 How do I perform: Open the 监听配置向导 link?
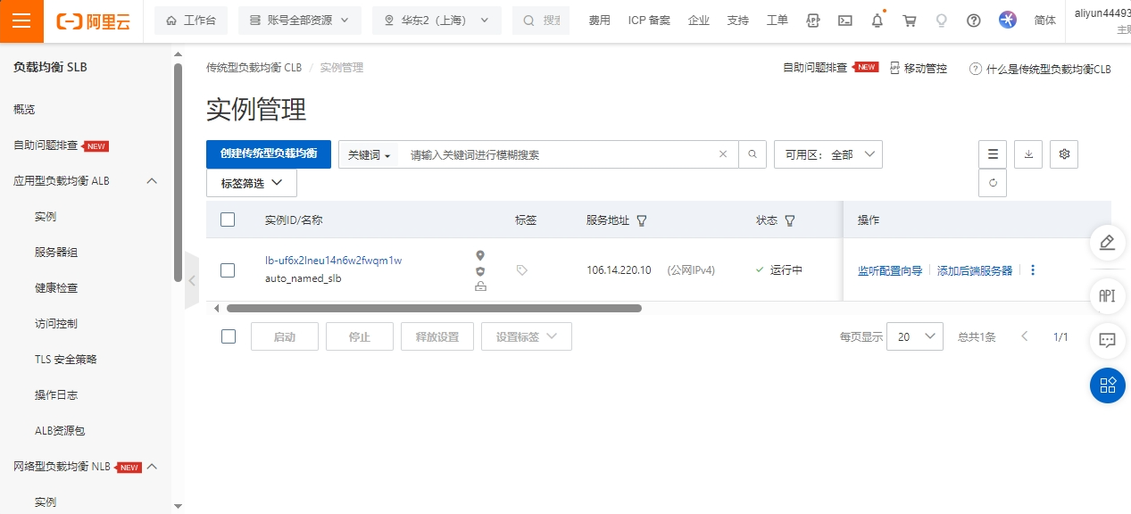pyautogui.click(x=889, y=270)
